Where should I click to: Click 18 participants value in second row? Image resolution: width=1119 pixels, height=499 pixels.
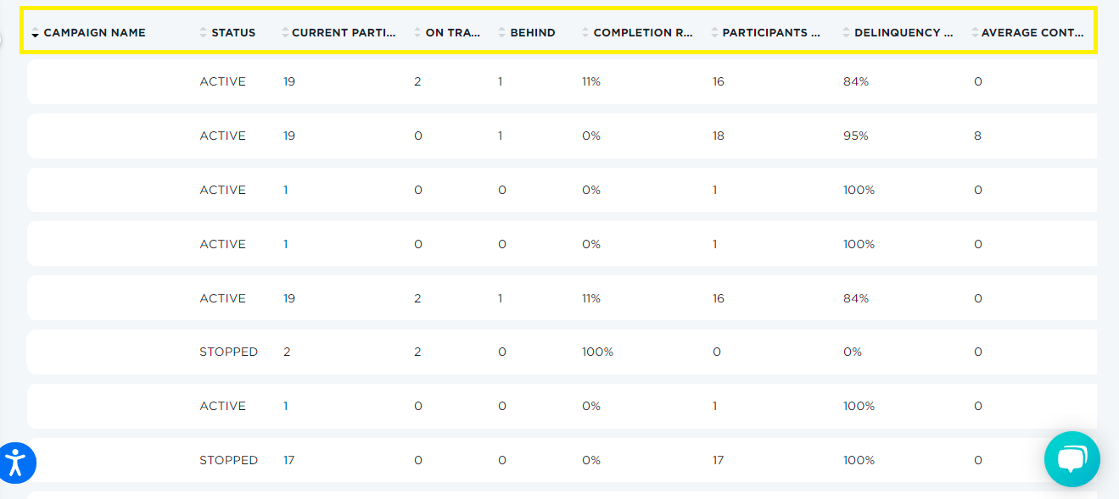(719, 136)
